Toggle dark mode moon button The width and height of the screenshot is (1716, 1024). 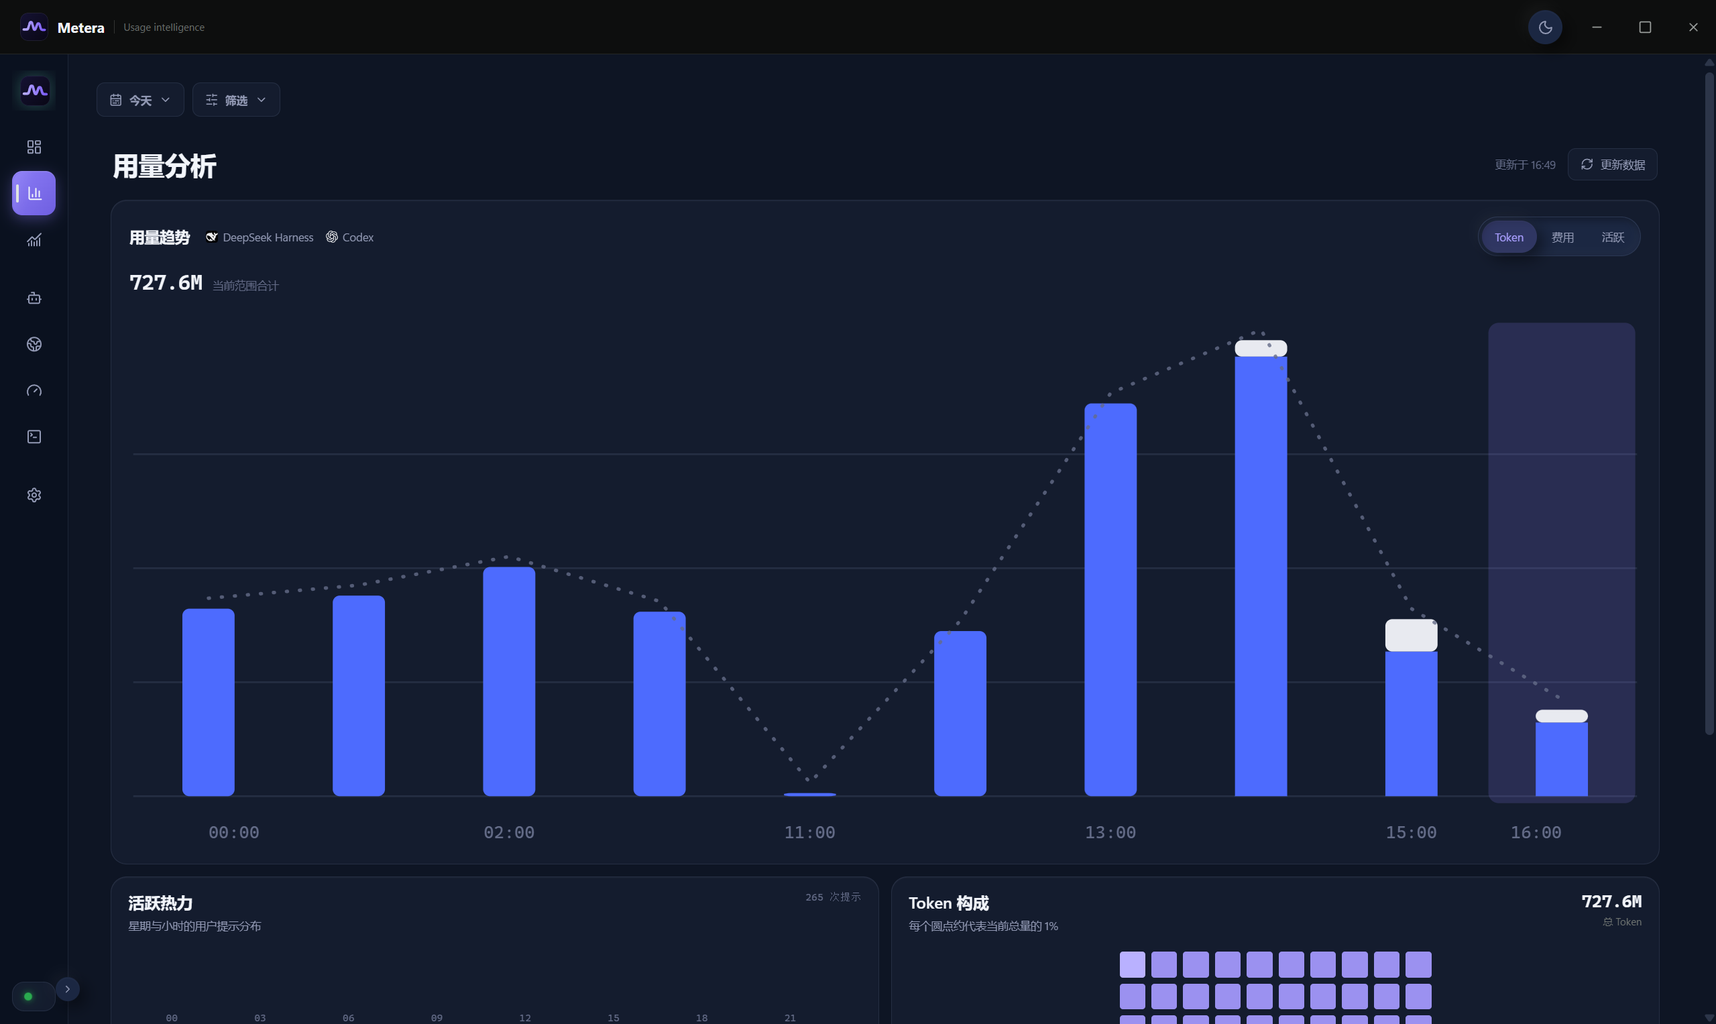tap(1546, 27)
